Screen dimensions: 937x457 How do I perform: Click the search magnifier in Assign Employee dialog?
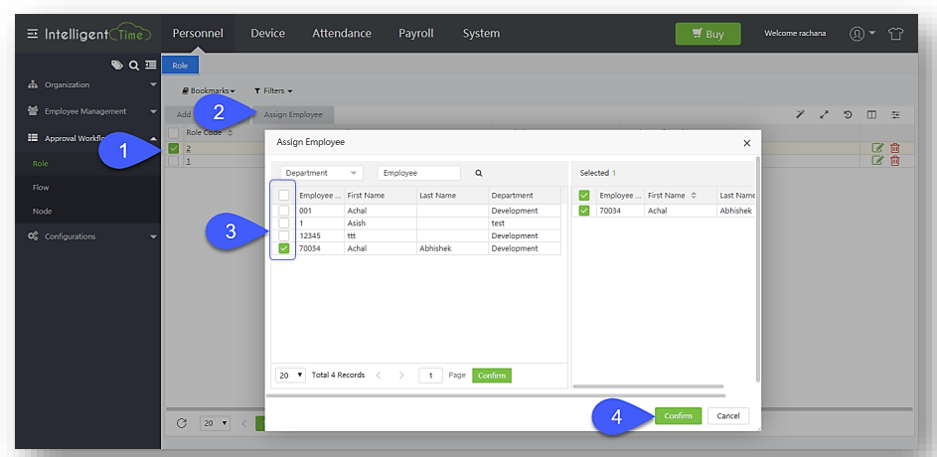point(478,173)
